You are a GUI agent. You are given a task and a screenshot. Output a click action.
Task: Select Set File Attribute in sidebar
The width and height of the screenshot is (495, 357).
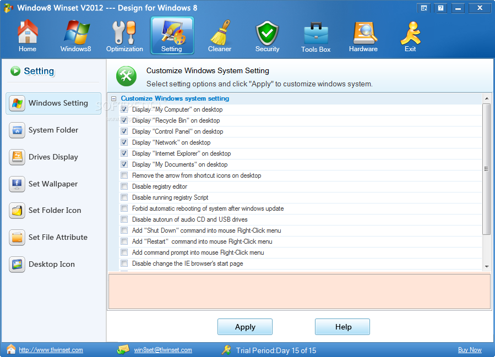(53, 238)
